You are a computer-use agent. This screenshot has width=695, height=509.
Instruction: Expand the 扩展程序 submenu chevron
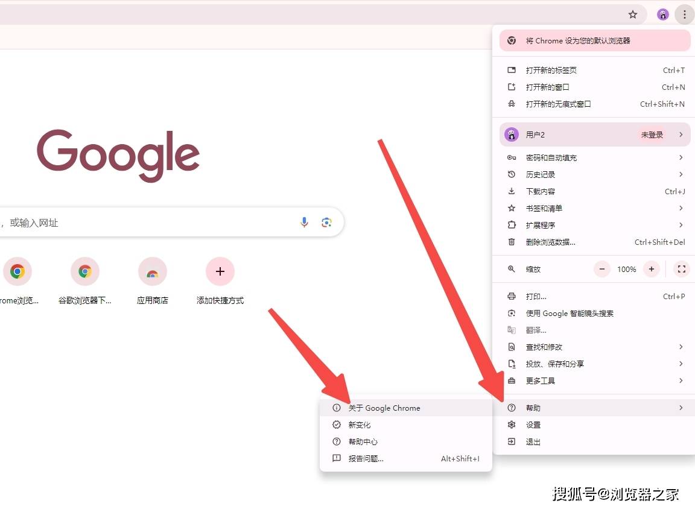pos(681,225)
